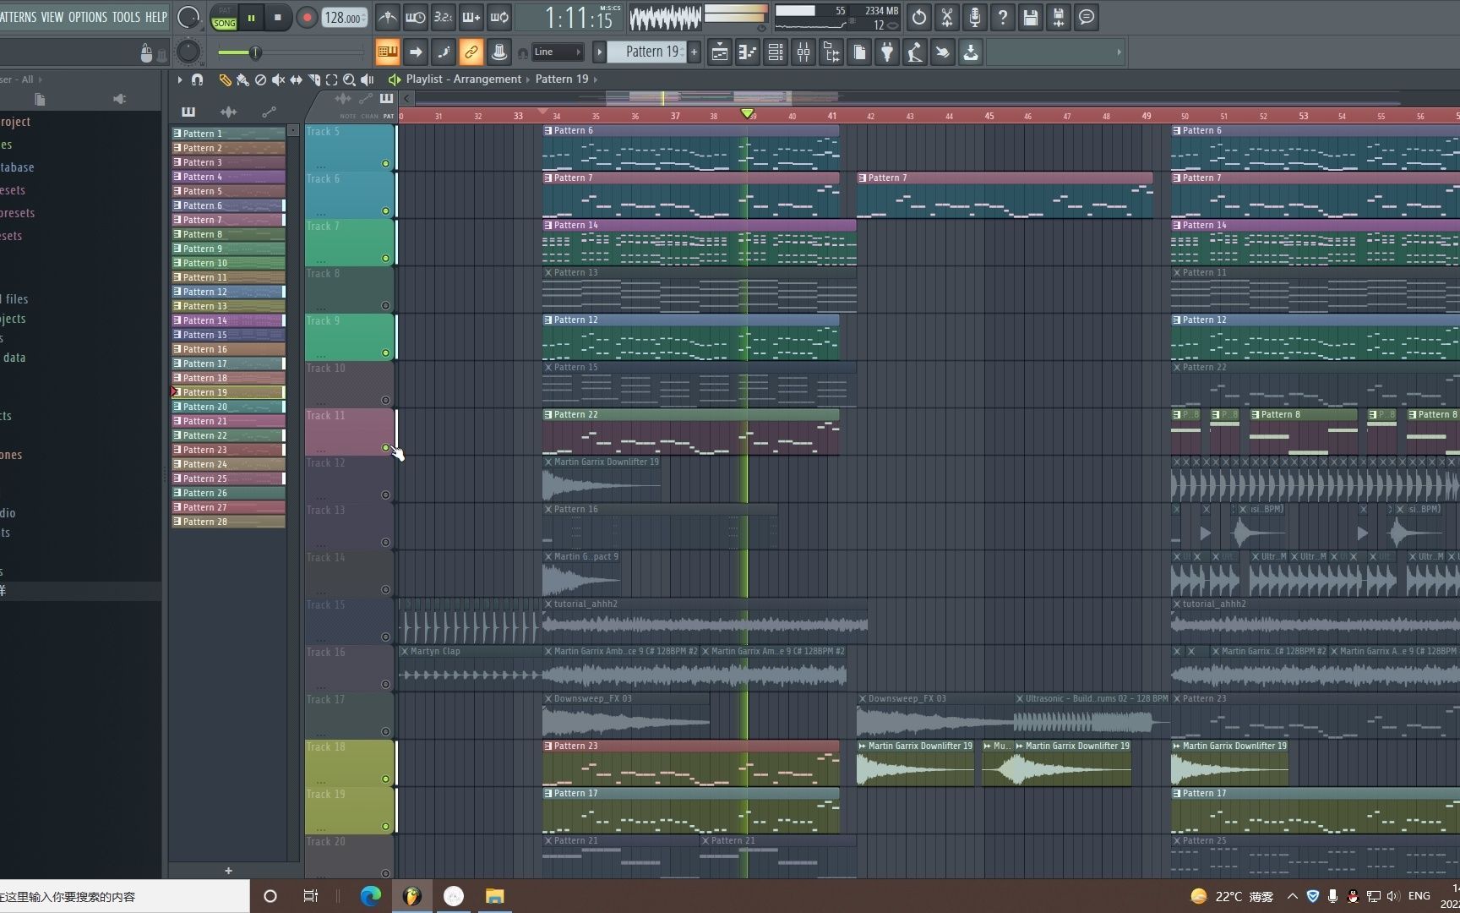
Task: Open the VIEW menu
Action: tap(52, 17)
